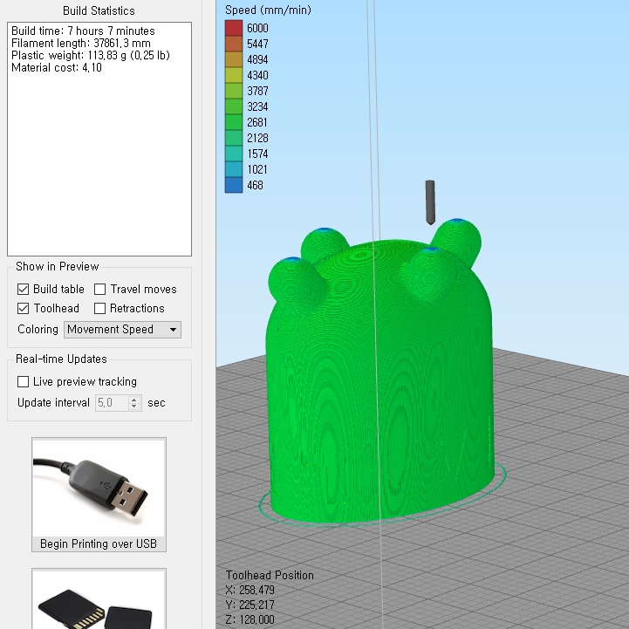Click the blue 468 speed swatch
The width and height of the screenshot is (629, 629).
(x=234, y=185)
